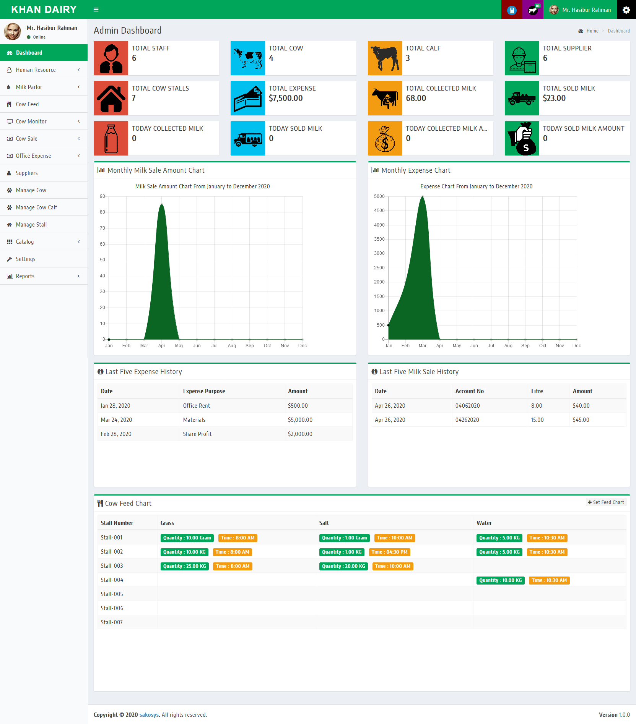Viewport: 636px width, 724px height.
Task: Open the calculator icon in the top bar
Action: 511,10
